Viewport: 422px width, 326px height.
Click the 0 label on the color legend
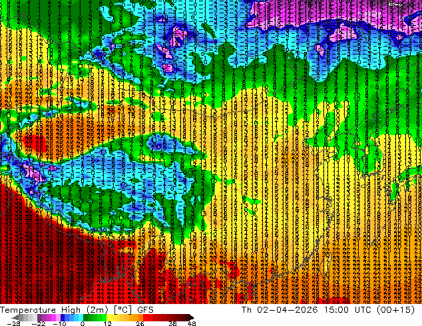83,323
